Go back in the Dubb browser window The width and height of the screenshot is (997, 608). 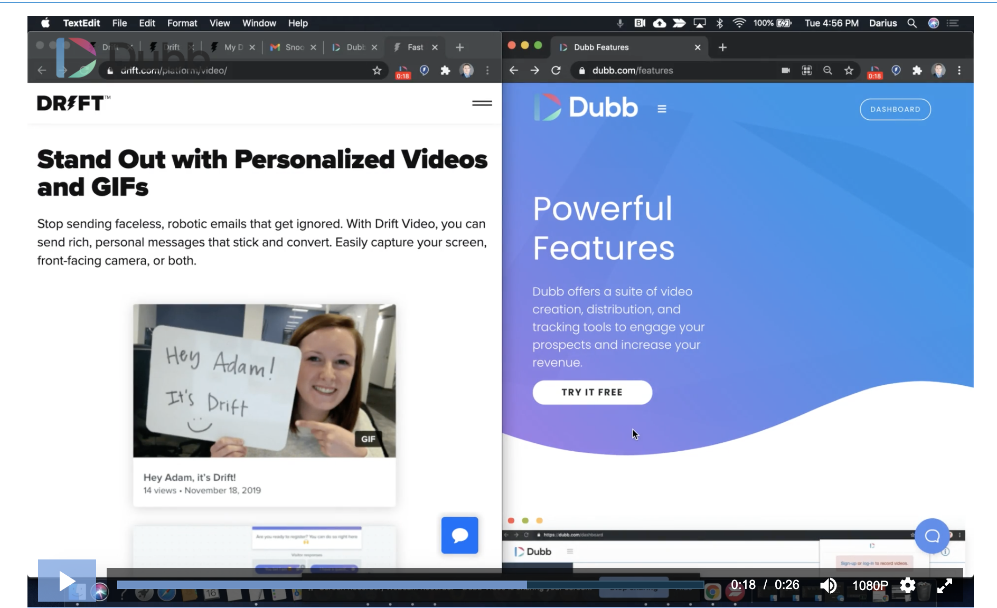click(514, 70)
